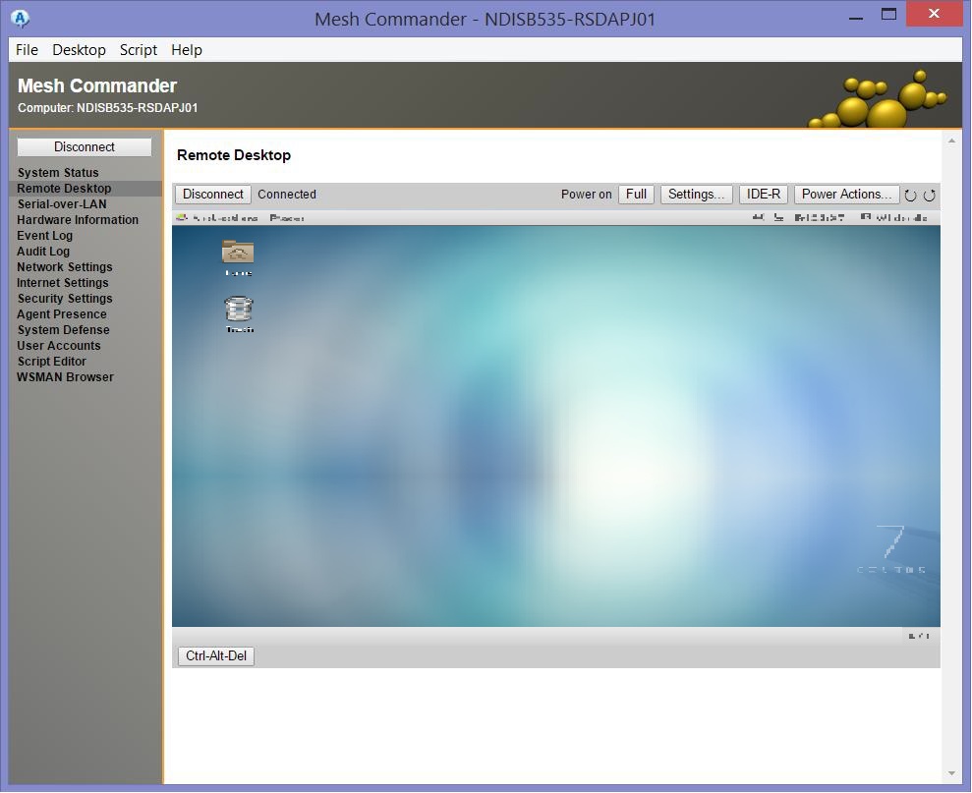Open the Desktop menu

pos(79,49)
